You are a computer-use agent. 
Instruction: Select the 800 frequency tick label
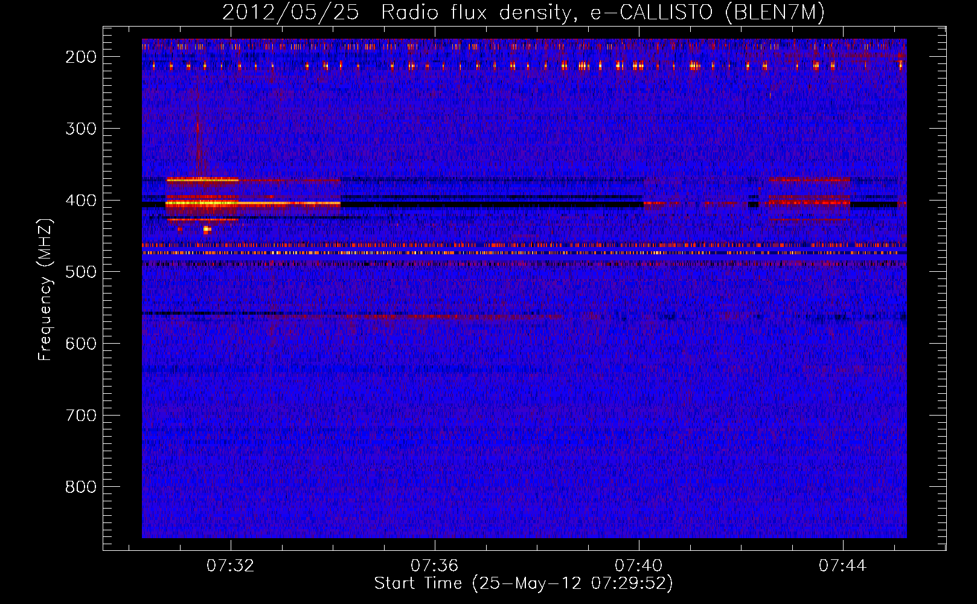[81, 487]
